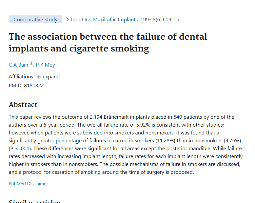The height and width of the screenshot is (203, 255).
Task: Click the article title heading
Action: click(x=108, y=42)
